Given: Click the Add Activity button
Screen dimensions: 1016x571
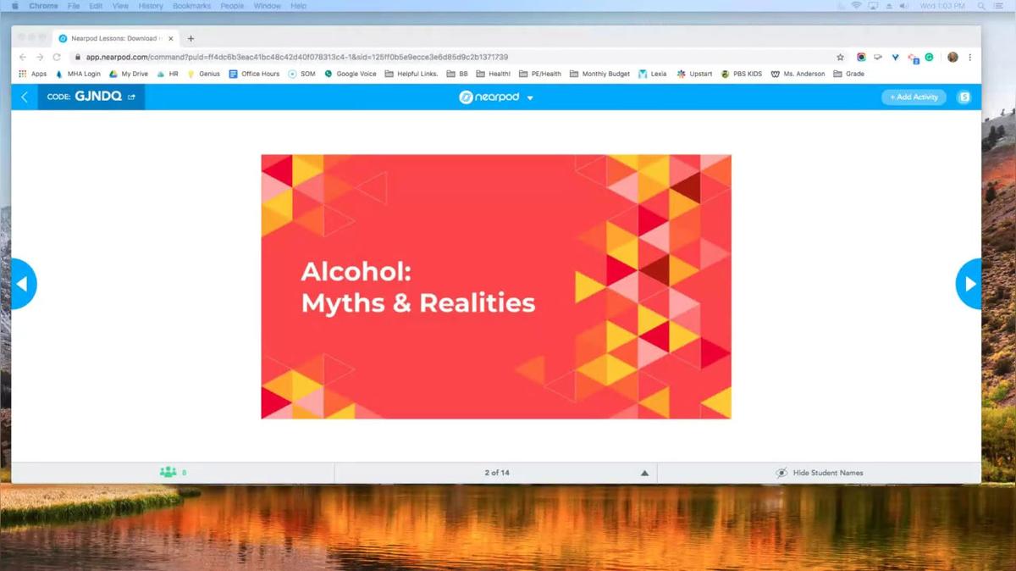Looking at the screenshot, I should tap(914, 97).
